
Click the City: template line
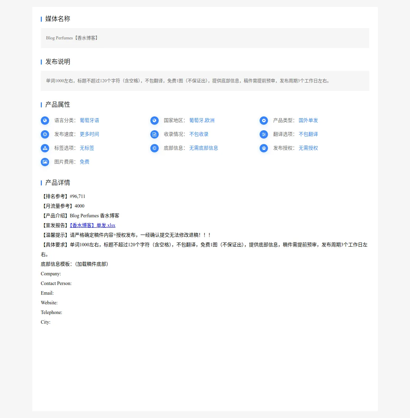46,322
